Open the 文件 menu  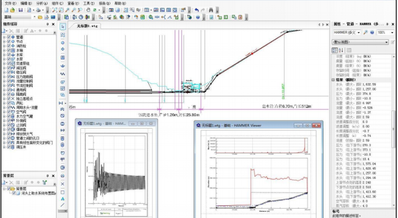(10, 3)
